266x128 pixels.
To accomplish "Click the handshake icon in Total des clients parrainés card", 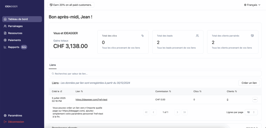I will click(252, 36).
